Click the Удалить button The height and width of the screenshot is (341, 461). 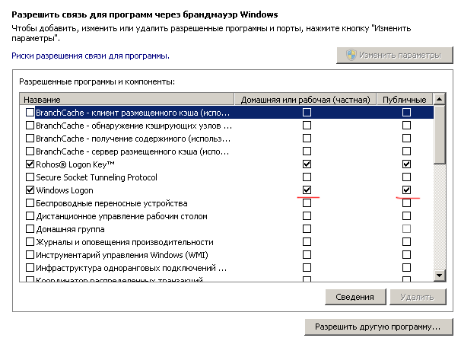[418, 297]
